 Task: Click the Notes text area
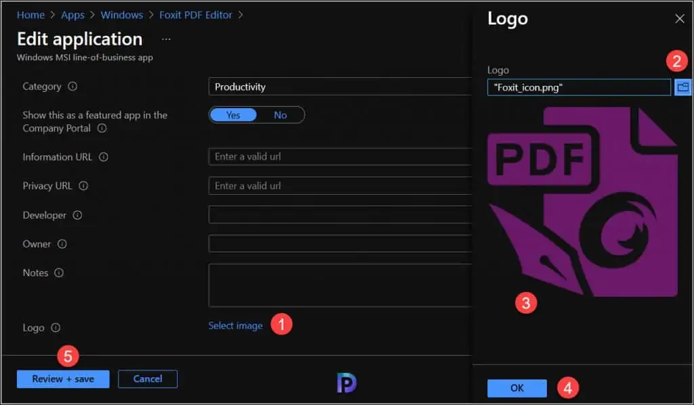(340, 285)
